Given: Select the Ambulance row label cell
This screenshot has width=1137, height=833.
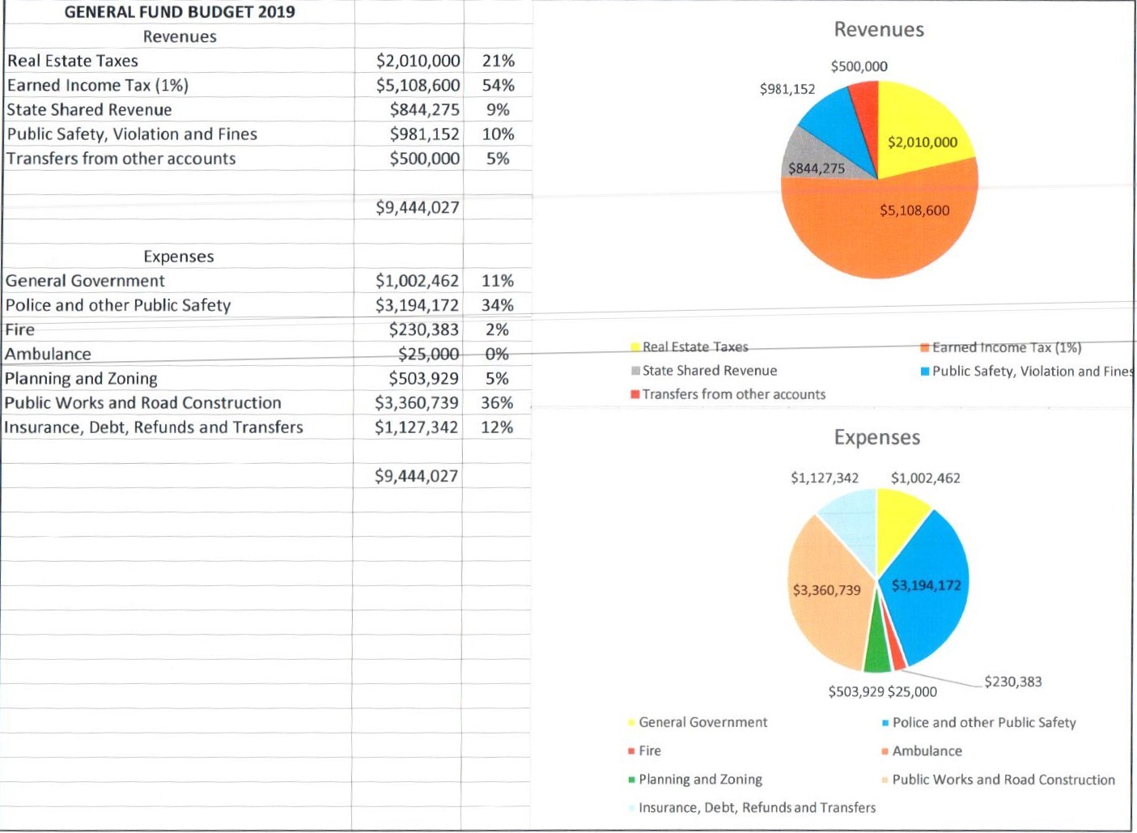Looking at the screenshot, I should pos(49,355).
